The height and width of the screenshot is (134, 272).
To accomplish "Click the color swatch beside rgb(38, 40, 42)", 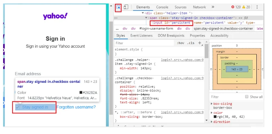I will point(215,117).
